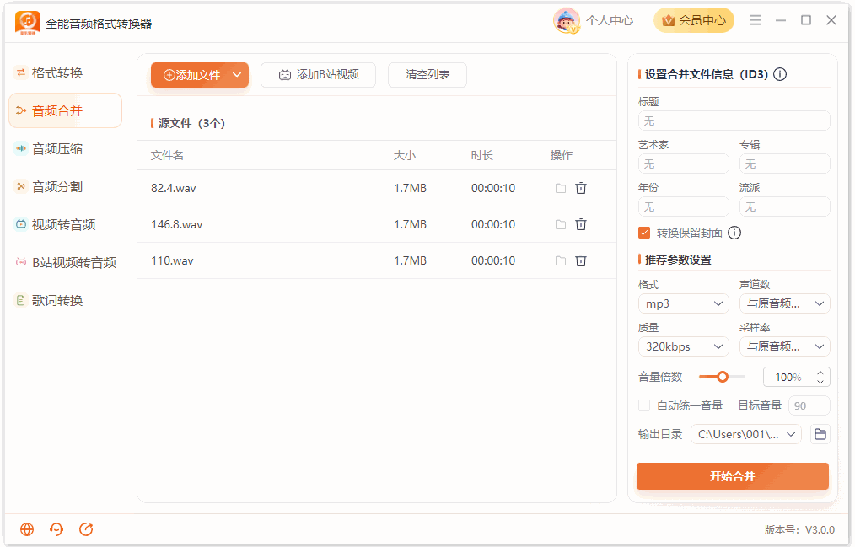Switch to 音频压缩 in the sidebar
The width and height of the screenshot is (855, 547).
point(57,148)
